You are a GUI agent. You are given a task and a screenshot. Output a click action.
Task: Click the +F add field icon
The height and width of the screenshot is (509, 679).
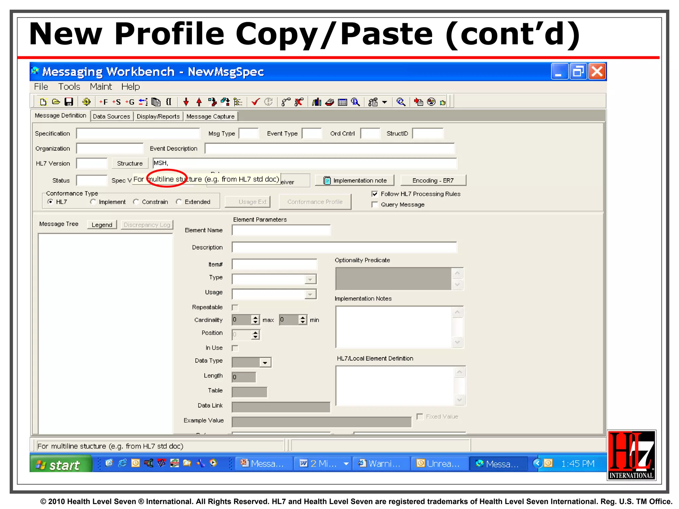tap(103, 102)
